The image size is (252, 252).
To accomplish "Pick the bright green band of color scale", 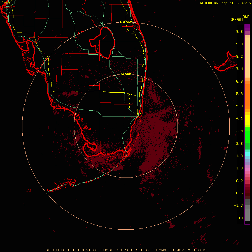I will (x=247, y=135).
